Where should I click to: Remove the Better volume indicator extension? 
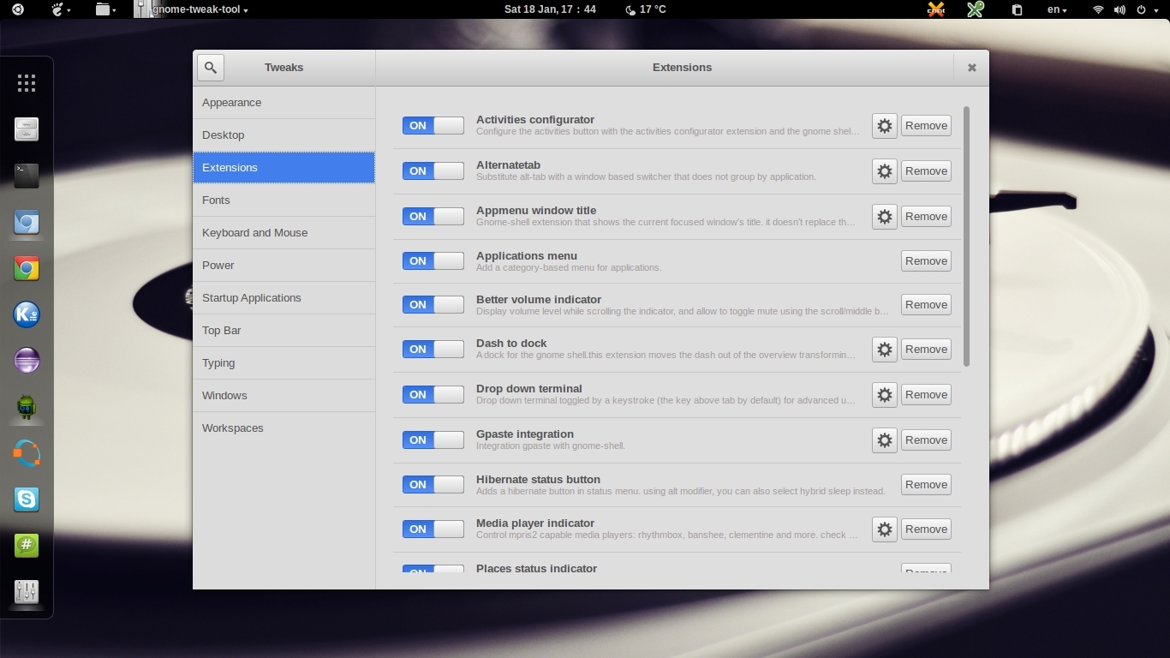pos(926,305)
